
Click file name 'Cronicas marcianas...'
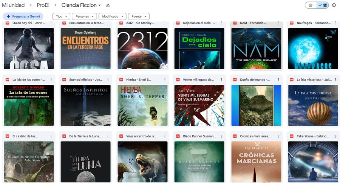(255, 136)
